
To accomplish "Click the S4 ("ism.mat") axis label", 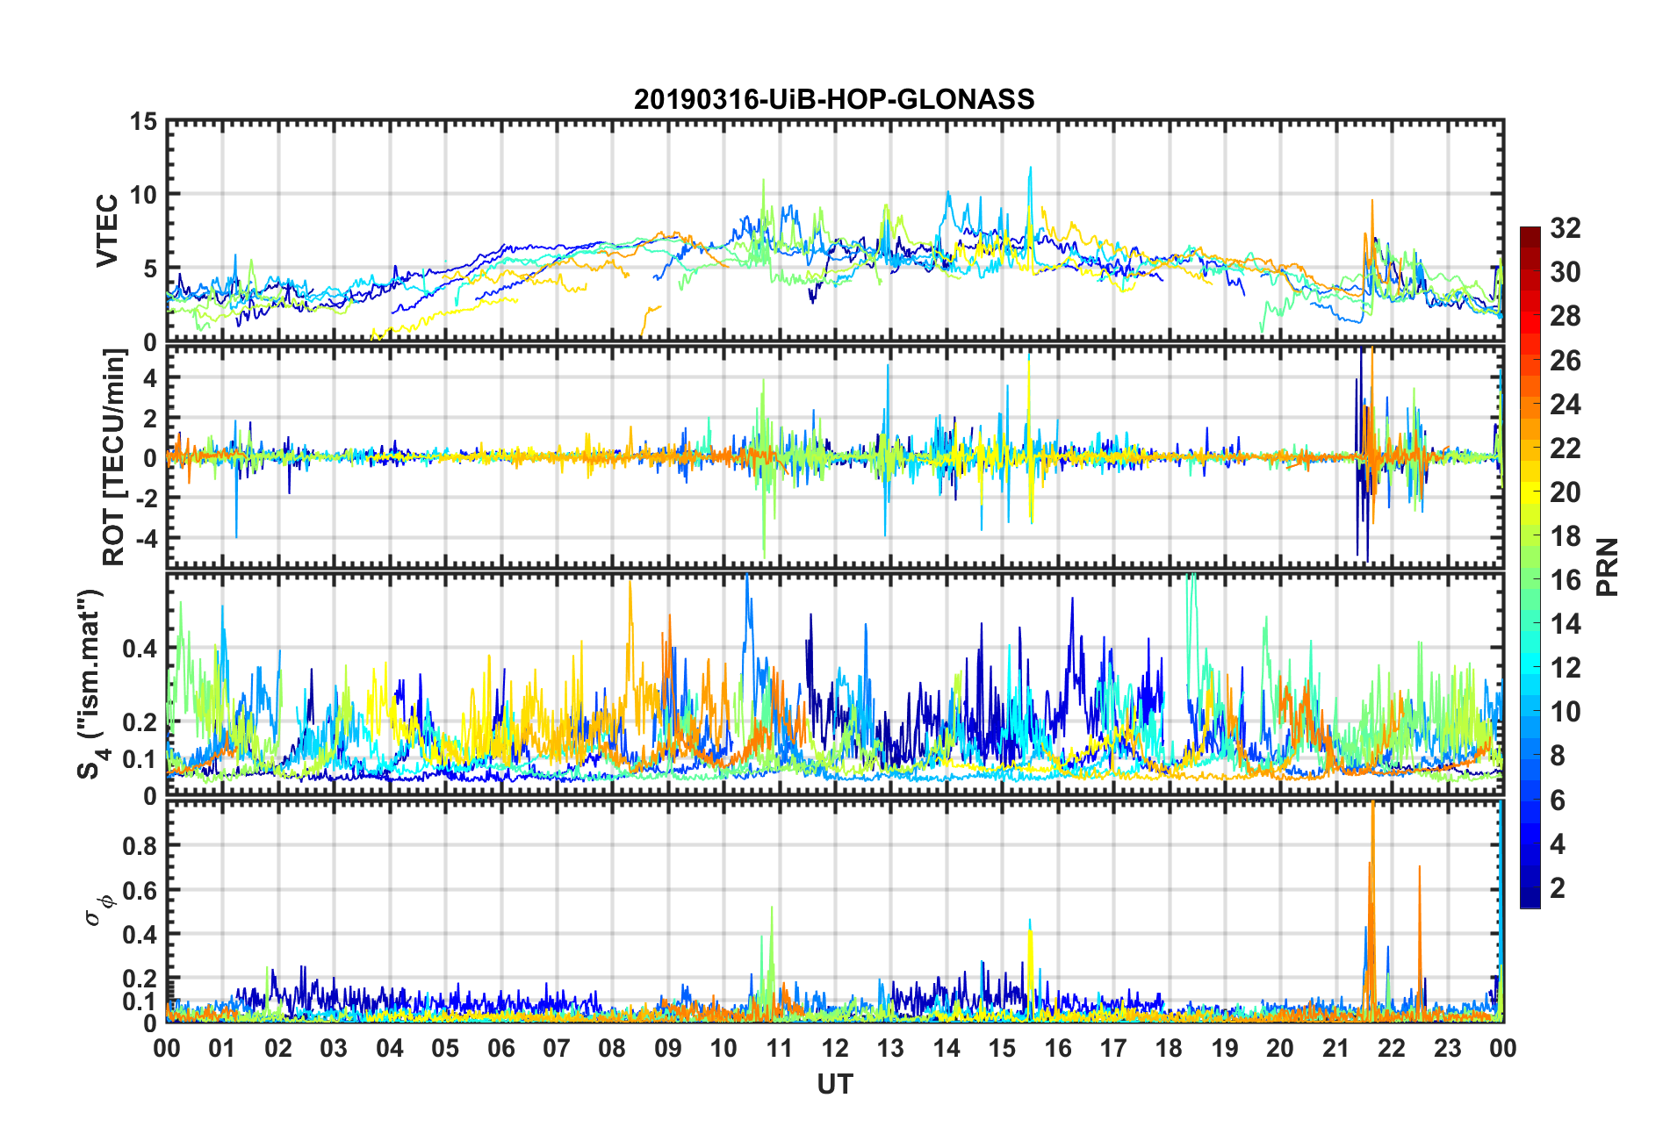I will 91,684.
